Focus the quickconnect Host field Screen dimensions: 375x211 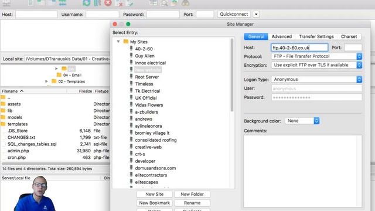pos(36,14)
